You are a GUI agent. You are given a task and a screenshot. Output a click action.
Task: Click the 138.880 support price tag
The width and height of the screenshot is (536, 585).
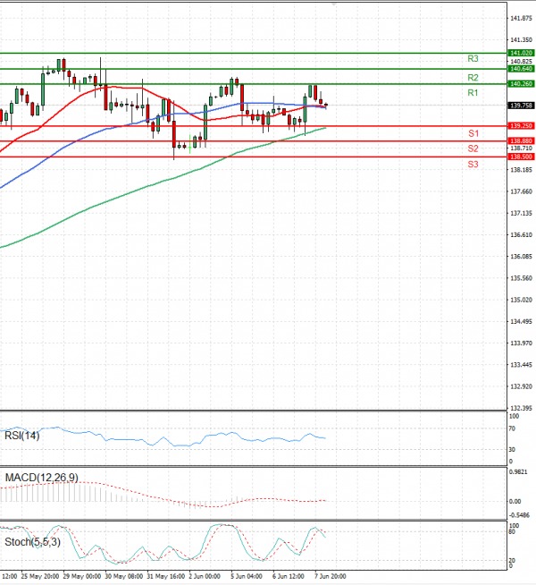pos(521,141)
